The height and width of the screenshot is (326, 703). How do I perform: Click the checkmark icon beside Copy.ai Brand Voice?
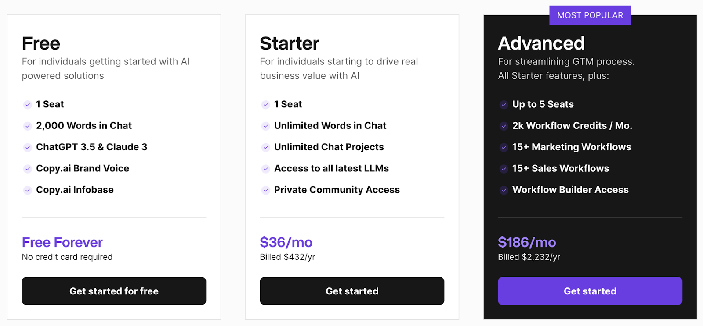tap(28, 169)
